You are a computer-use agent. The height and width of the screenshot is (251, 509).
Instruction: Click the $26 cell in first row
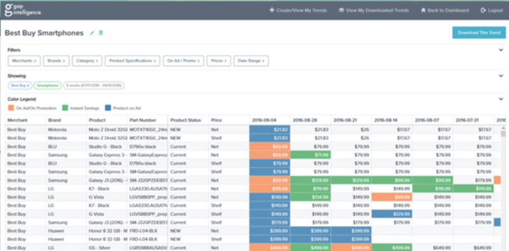click(351, 129)
